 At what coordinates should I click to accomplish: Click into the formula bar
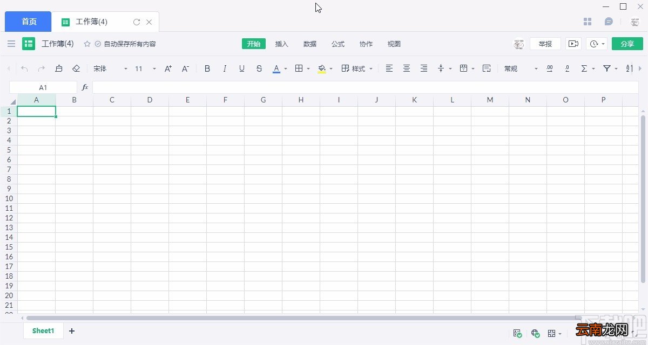365,87
